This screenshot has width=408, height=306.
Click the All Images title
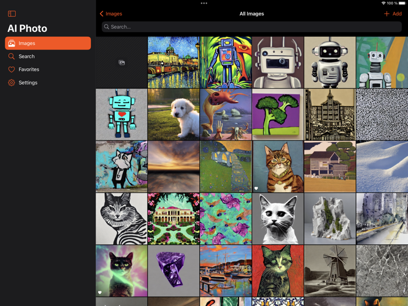tap(252, 13)
